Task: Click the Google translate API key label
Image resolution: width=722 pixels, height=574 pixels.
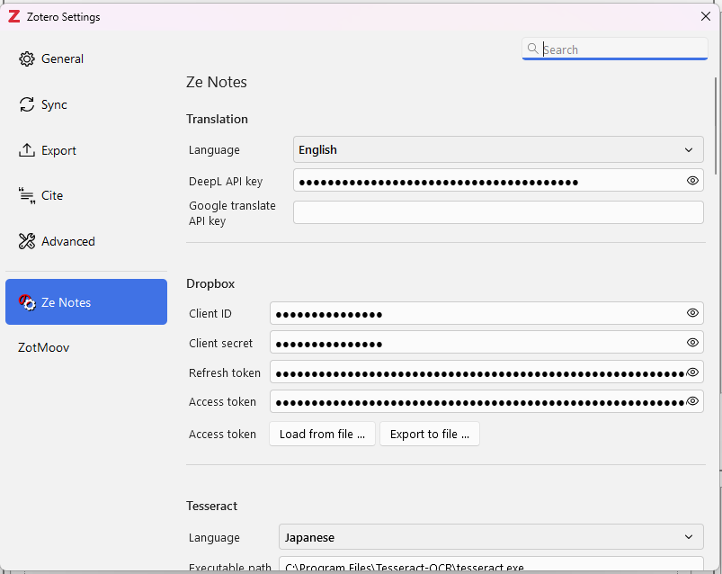Action: coord(232,213)
